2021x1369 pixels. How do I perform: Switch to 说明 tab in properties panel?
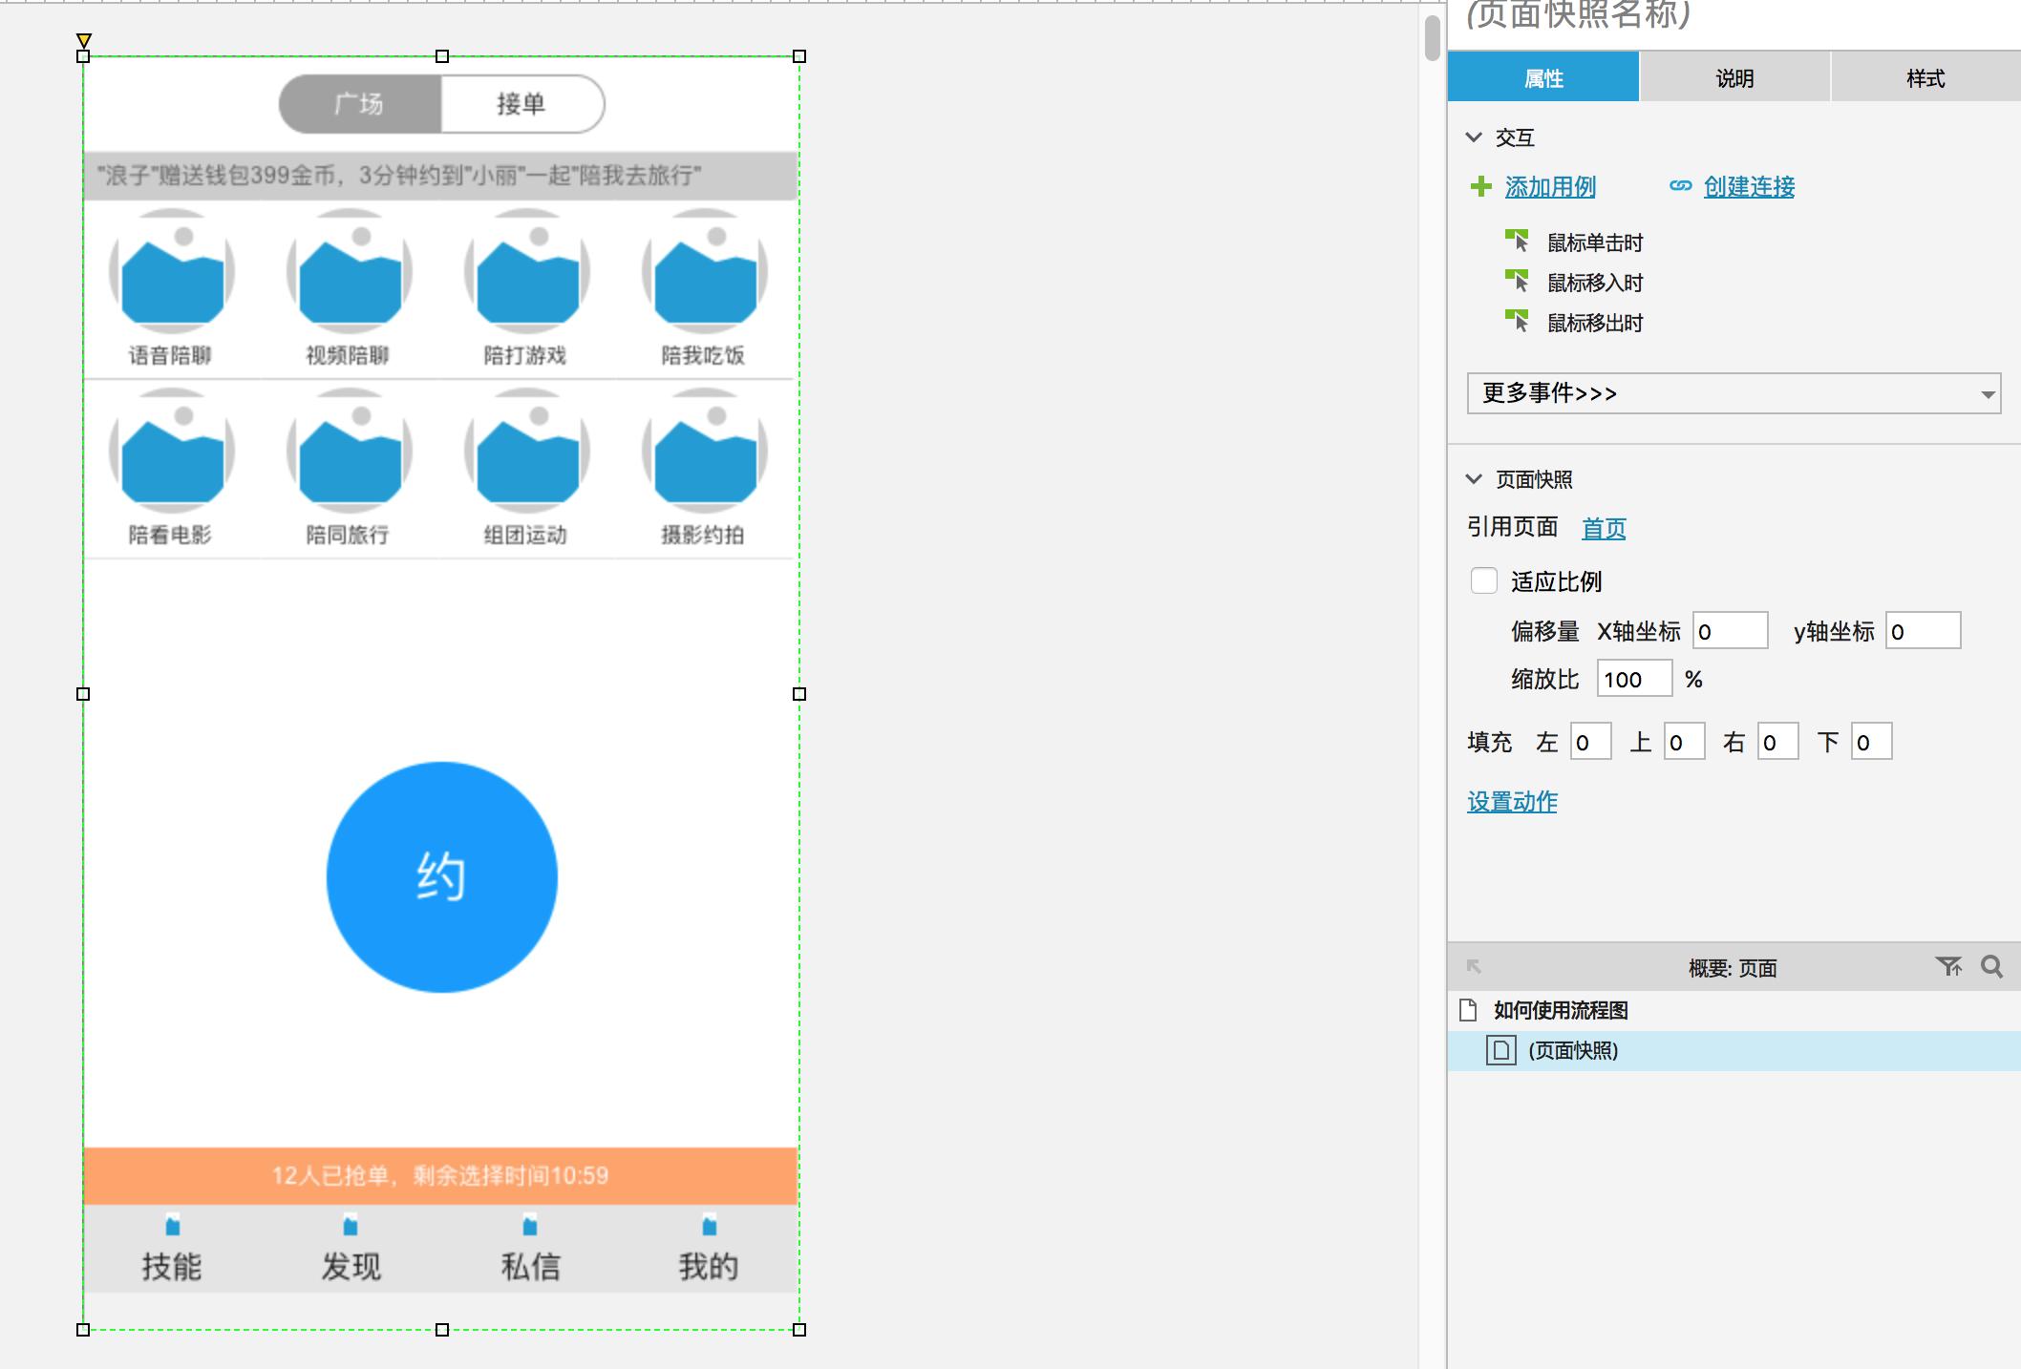[x=1735, y=76]
